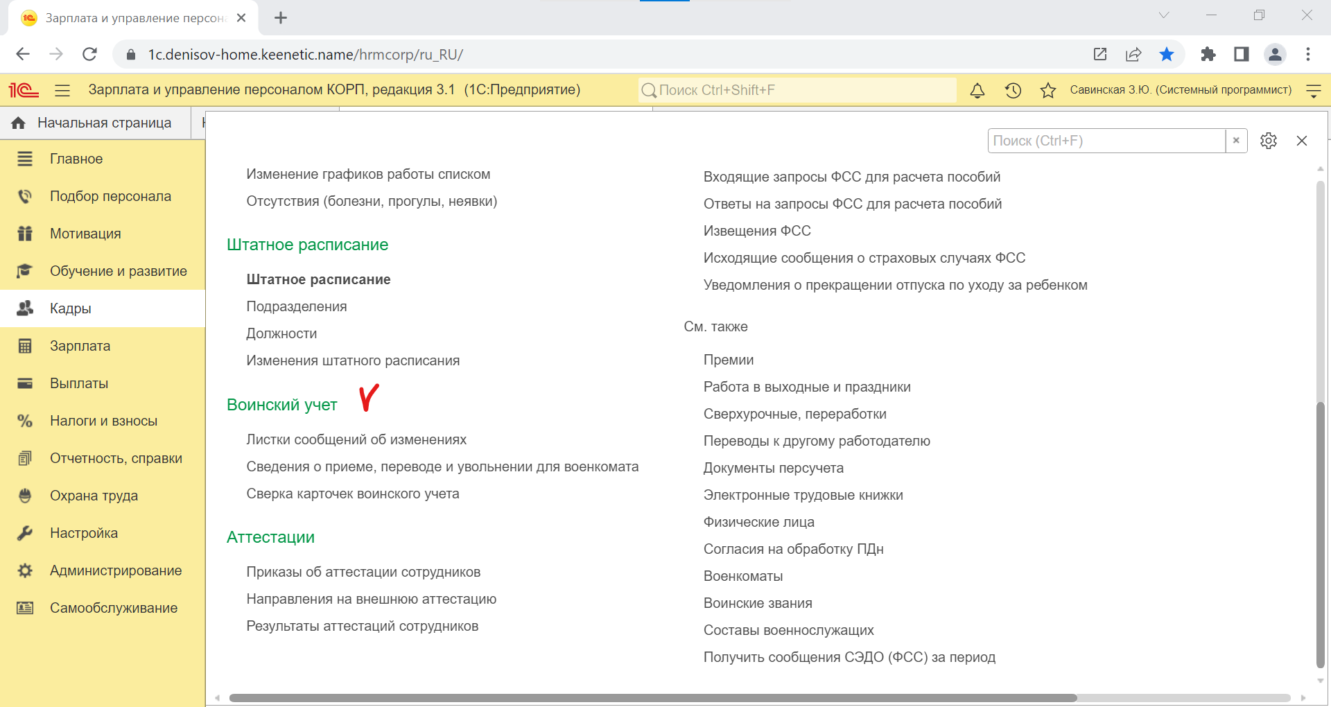Open favorites star in 1C toolbar

click(1048, 91)
